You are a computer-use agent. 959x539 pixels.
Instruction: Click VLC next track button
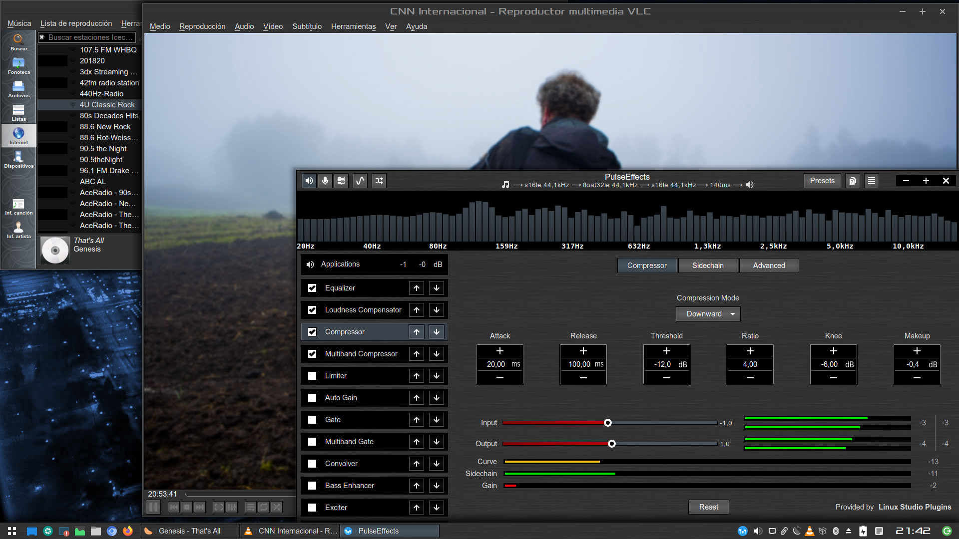pos(200,507)
